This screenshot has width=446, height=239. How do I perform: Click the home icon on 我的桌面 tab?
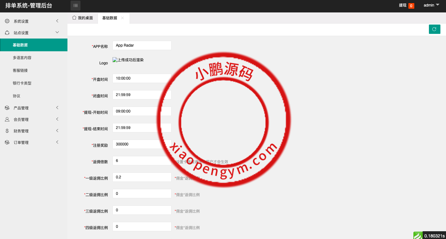74,18
